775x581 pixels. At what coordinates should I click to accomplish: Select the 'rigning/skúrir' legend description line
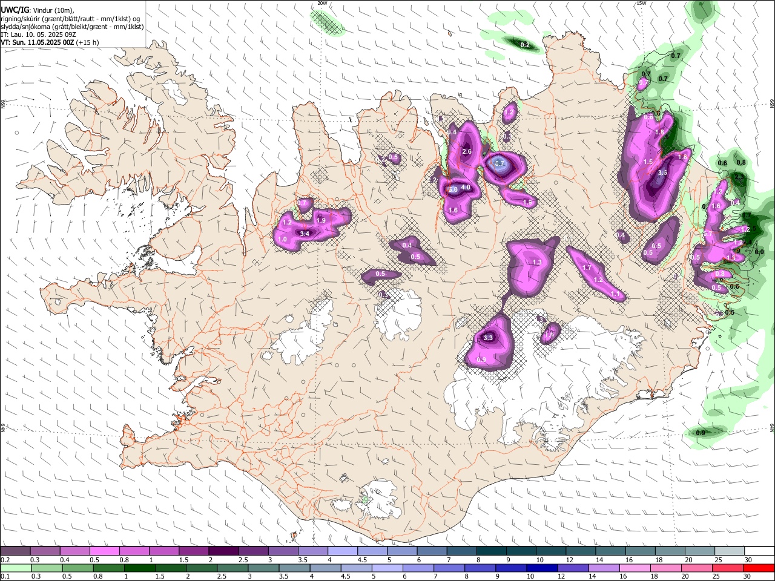point(70,18)
